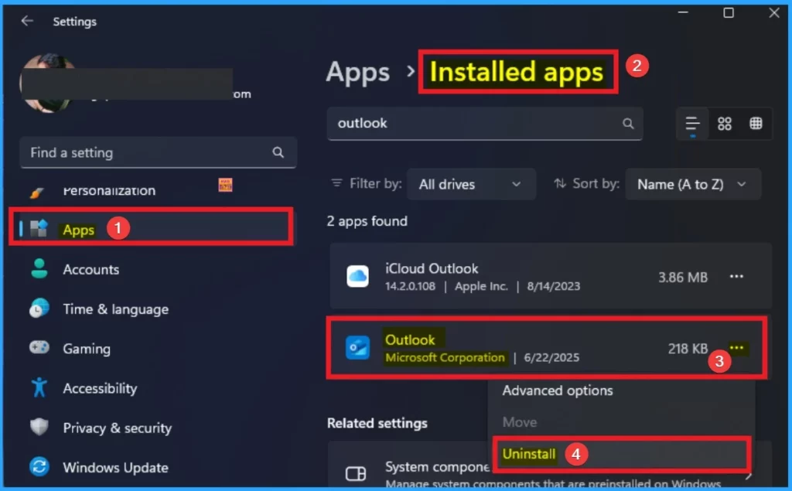Click the Gaming controller icon
Image resolution: width=792 pixels, height=491 pixels.
click(x=39, y=347)
